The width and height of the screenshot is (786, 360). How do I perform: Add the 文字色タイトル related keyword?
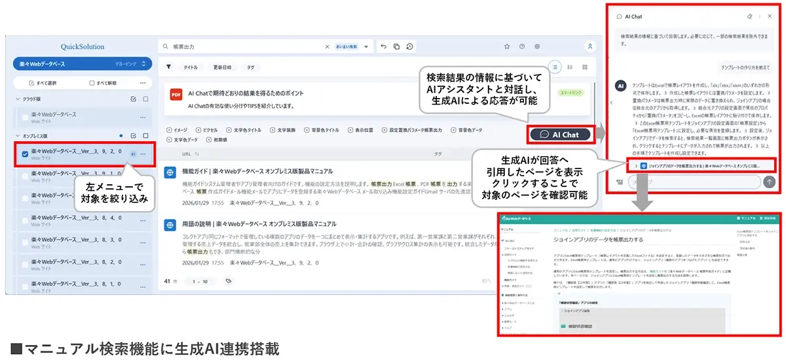click(244, 130)
